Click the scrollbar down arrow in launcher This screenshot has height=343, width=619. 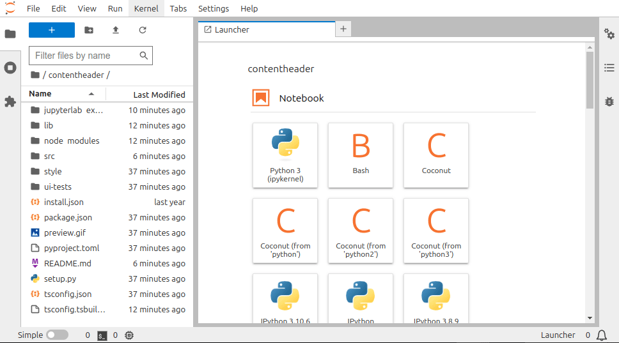[x=590, y=318]
